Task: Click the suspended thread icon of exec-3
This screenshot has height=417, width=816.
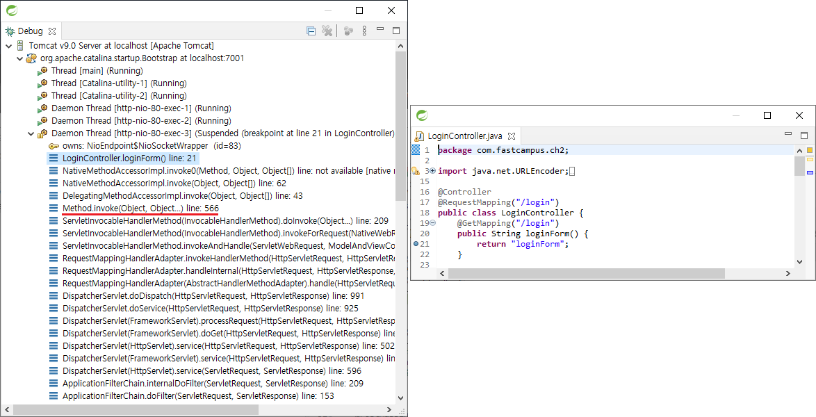Action: pyautogui.click(x=42, y=133)
